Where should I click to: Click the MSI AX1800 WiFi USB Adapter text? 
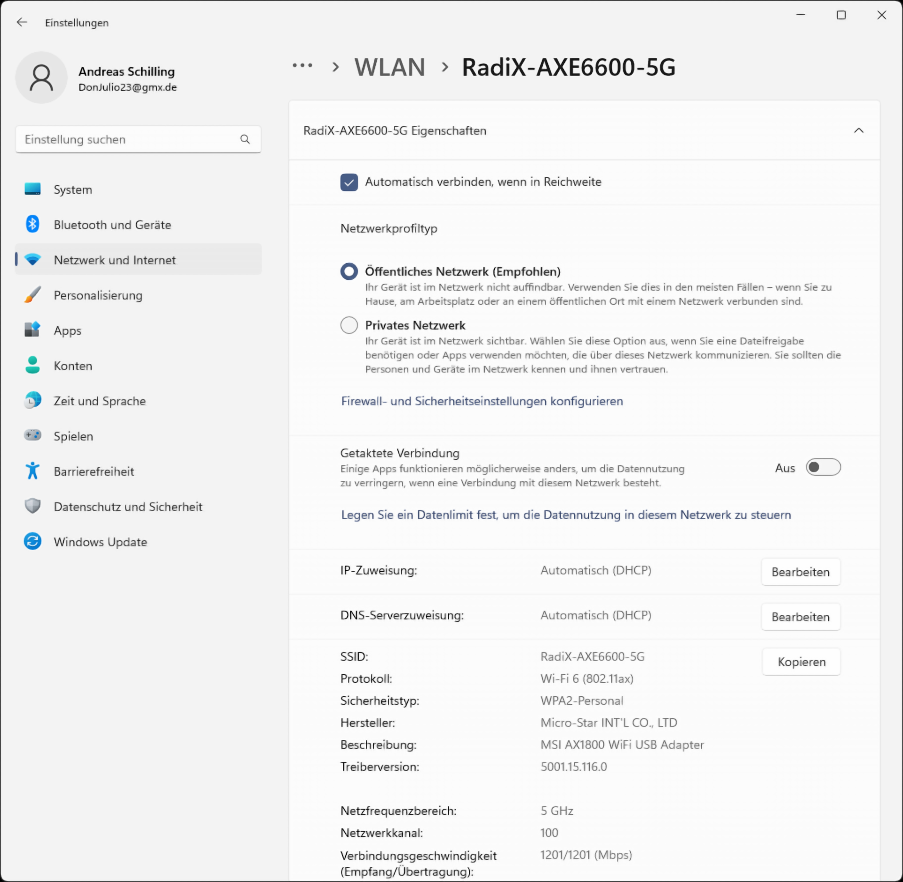click(622, 745)
